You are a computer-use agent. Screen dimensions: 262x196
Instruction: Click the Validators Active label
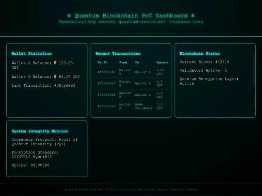click(201, 70)
